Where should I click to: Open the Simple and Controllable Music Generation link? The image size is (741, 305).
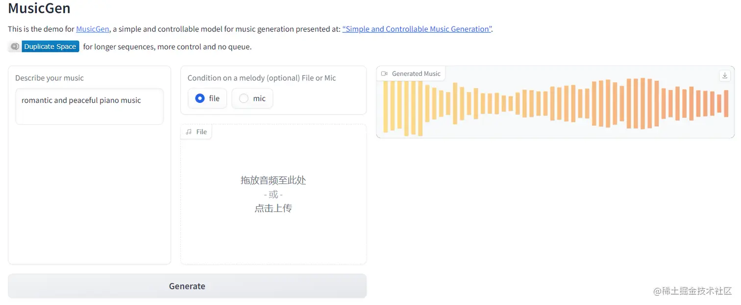[417, 29]
